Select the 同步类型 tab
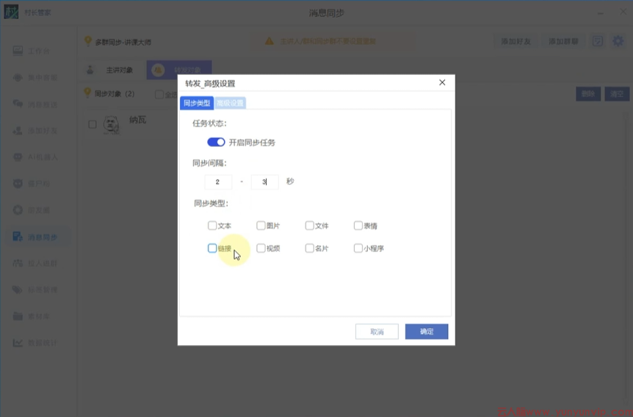 tap(196, 104)
